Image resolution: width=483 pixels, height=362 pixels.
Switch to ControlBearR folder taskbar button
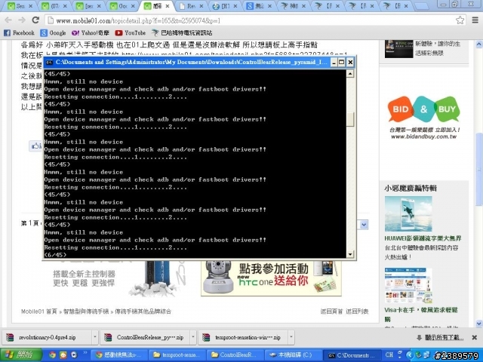click(x=235, y=355)
